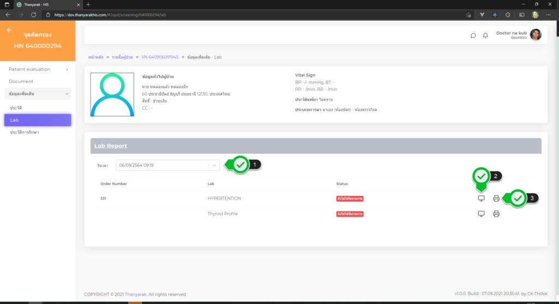Screen dimensions: 559x304
Task: Reload the page with browser refresh button
Action: click(34, 15)
